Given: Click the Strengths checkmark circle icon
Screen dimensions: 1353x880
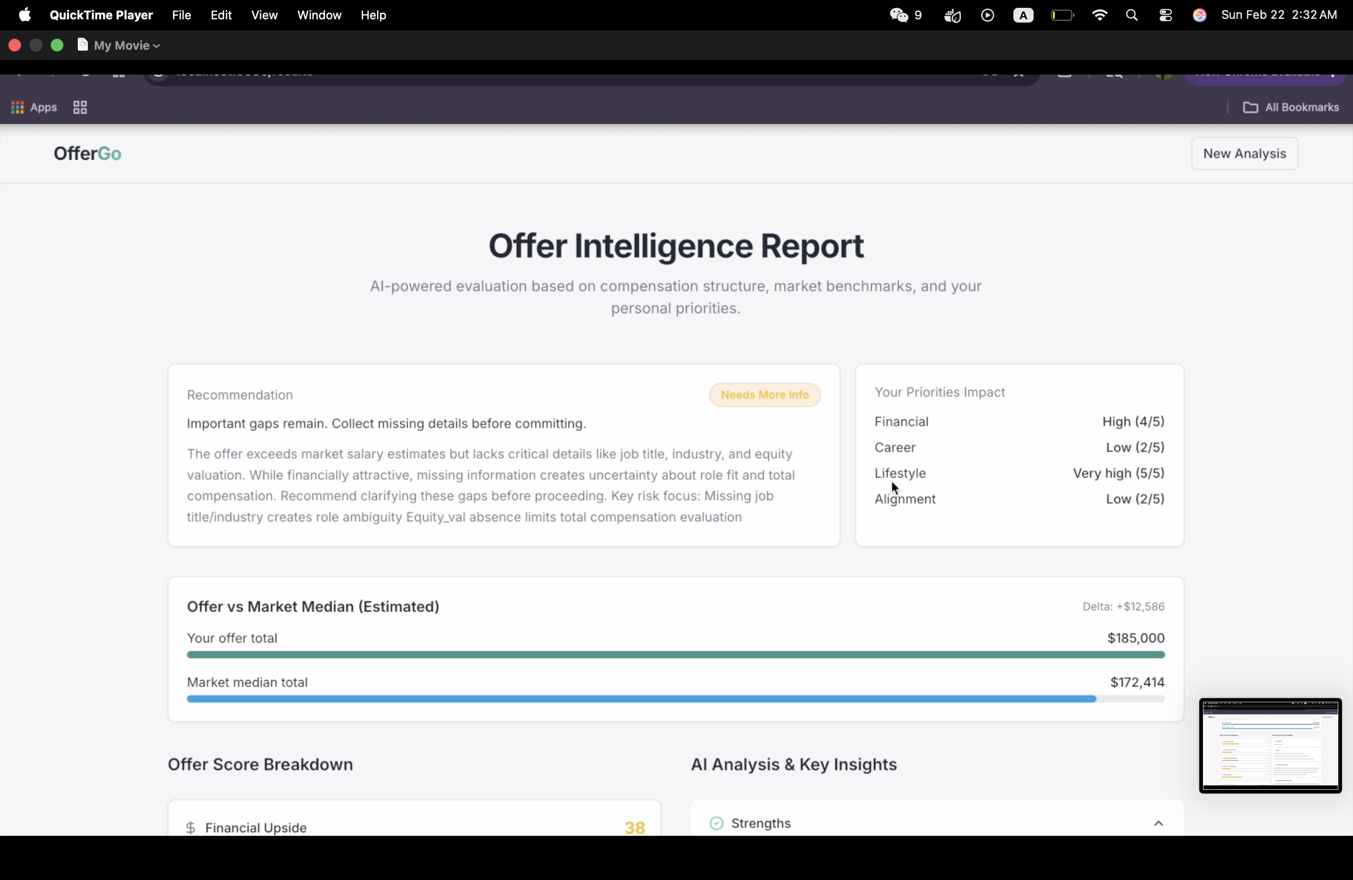Looking at the screenshot, I should click(x=716, y=823).
